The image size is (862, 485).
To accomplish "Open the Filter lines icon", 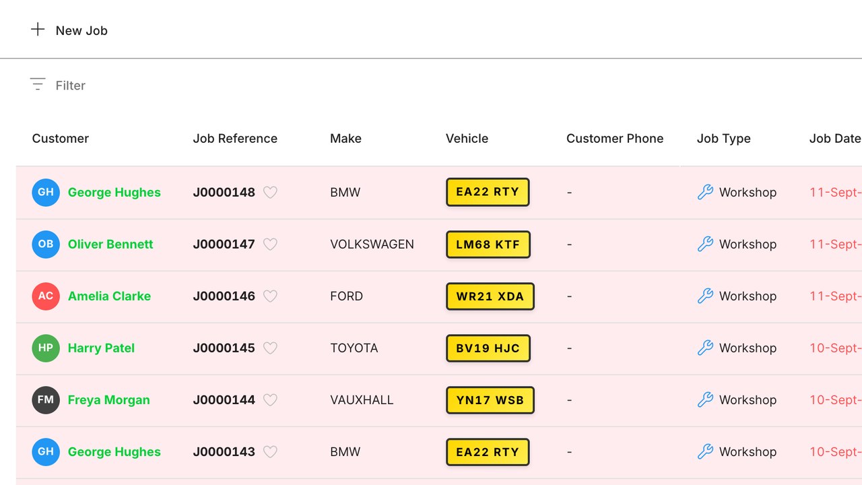I will 38,84.
